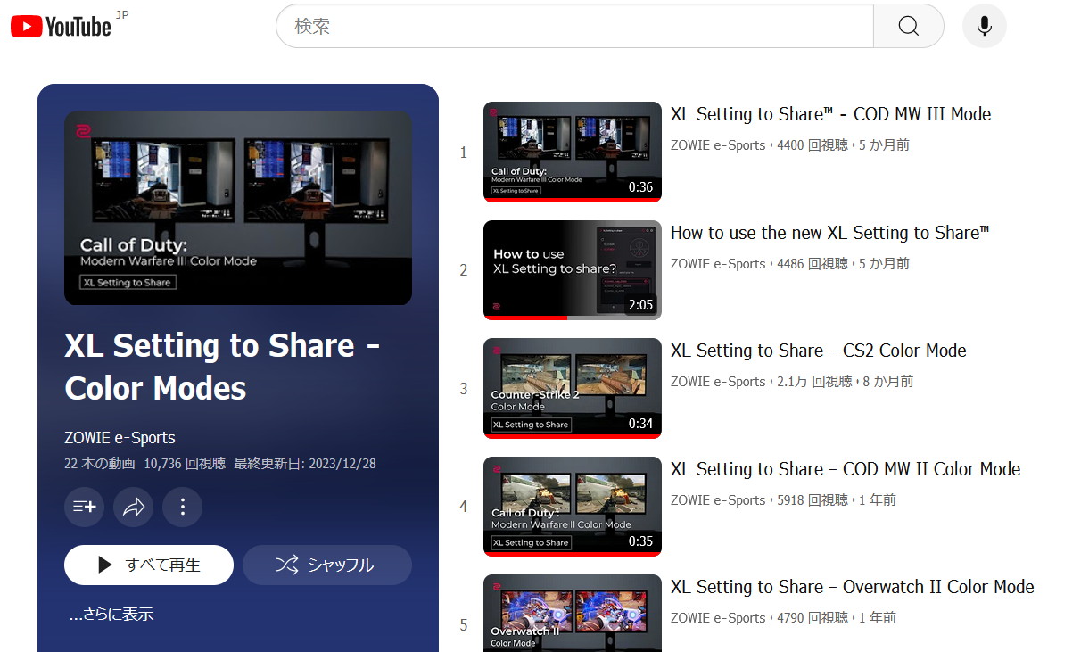Click the 最終更新日: 2023/12/28 text
The width and height of the screenshot is (1089, 652).
tap(305, 464)
